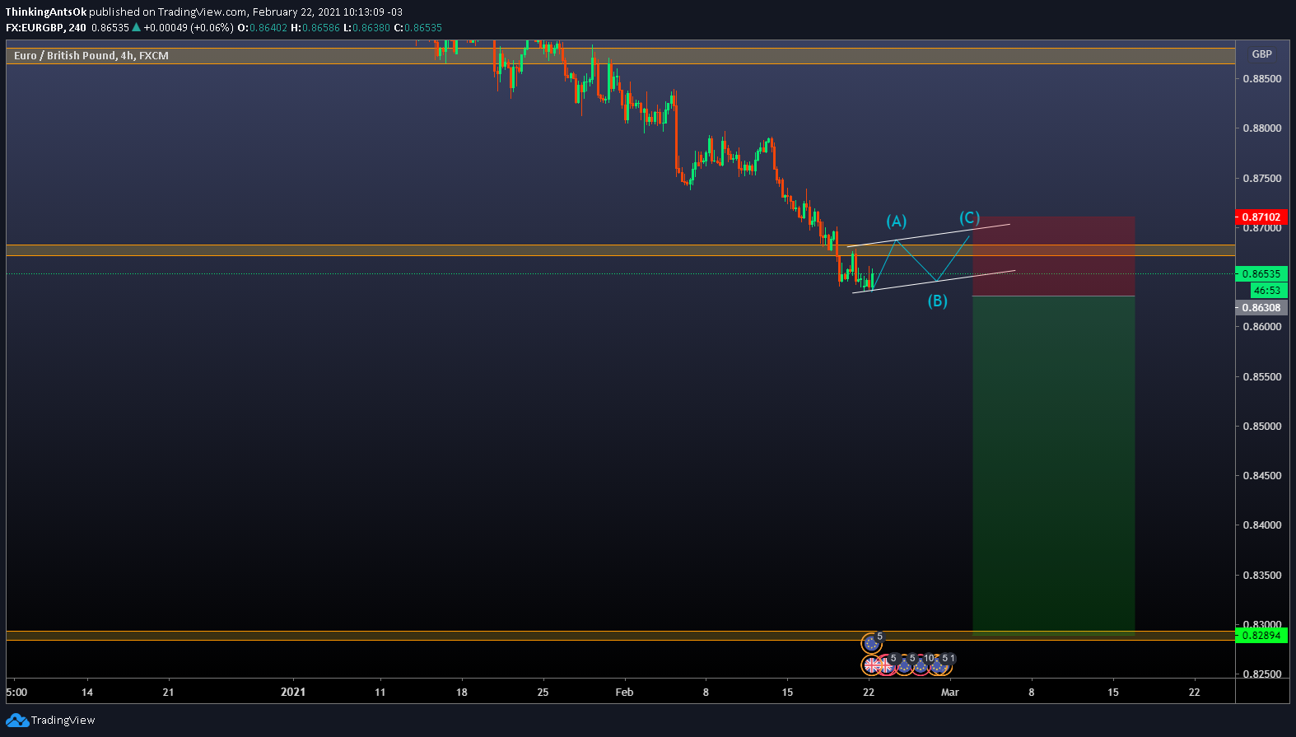
Task: Click 0.85000 on the price axis
Action: 1261,427
